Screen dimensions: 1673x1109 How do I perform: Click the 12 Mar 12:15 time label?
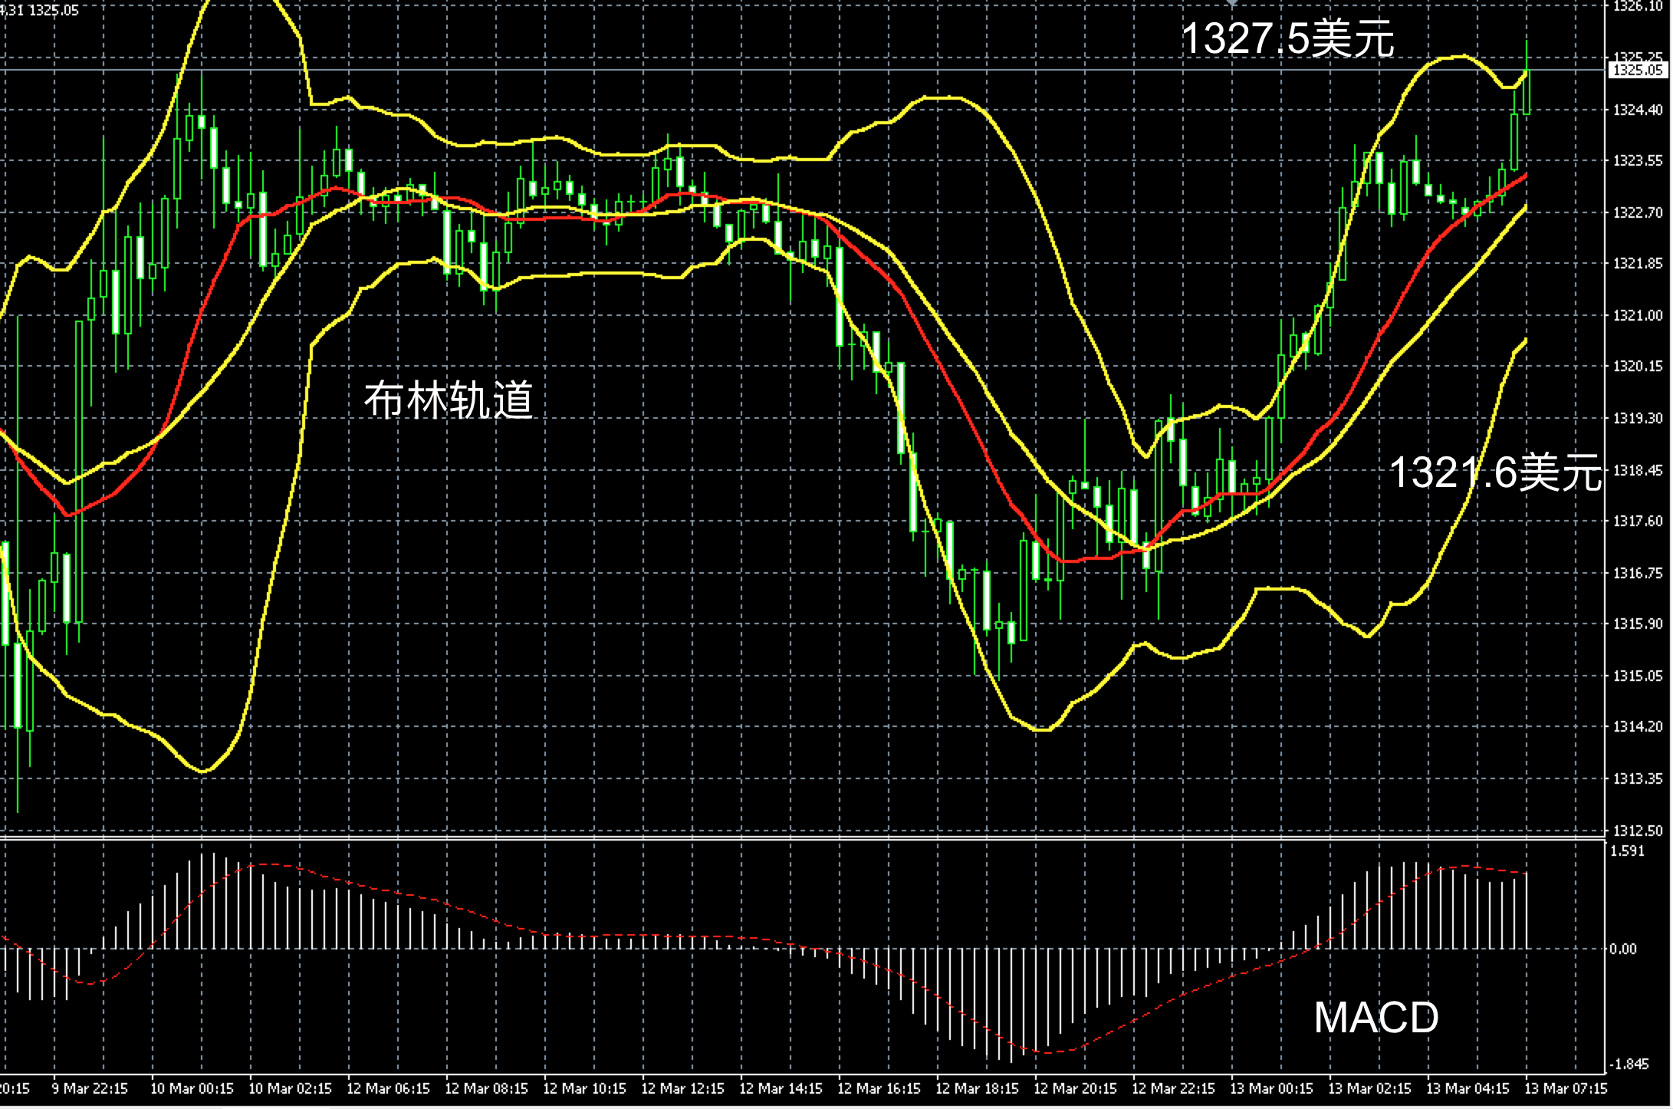pyautogui.click(x=682, y=1088)
